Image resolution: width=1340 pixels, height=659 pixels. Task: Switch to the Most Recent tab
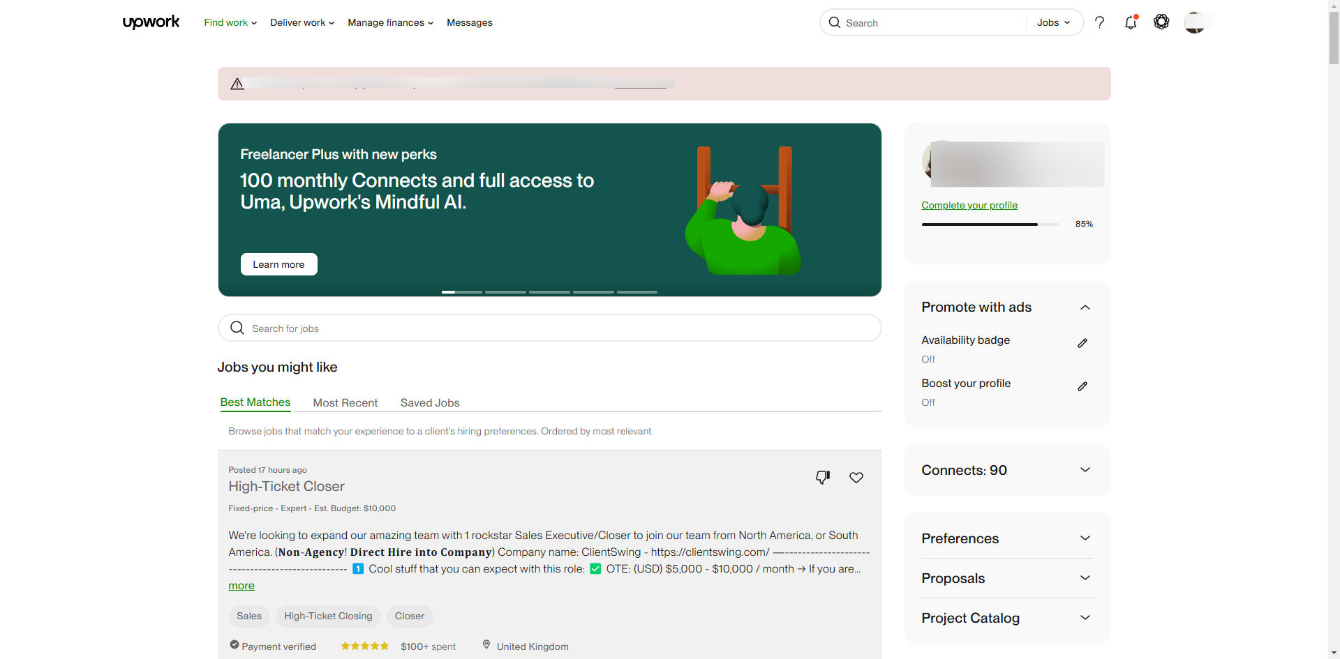tap(345, 403)
